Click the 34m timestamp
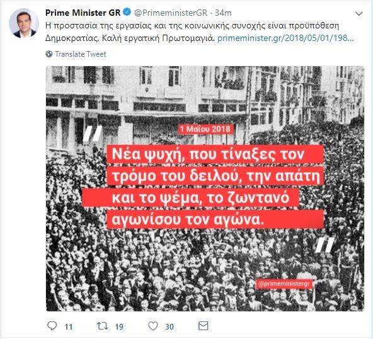Viewport: 373px width, 339px height. [x=223, y=13]
